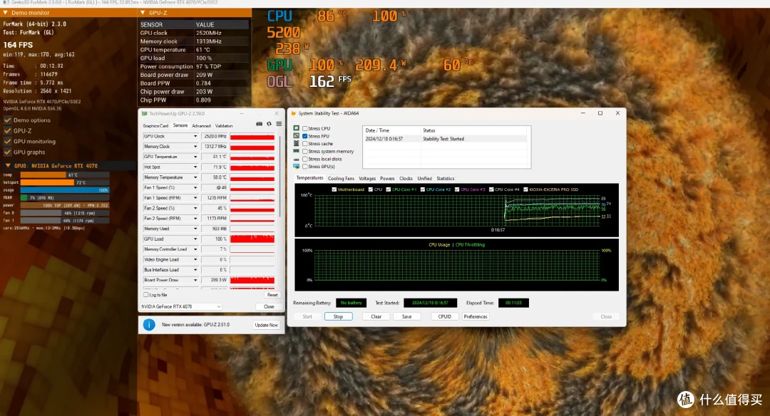Collapse the GPU0 NVIDIA GeForce RTX 4070 section
This screenshot has height=416, width=770.
[8, 166]
